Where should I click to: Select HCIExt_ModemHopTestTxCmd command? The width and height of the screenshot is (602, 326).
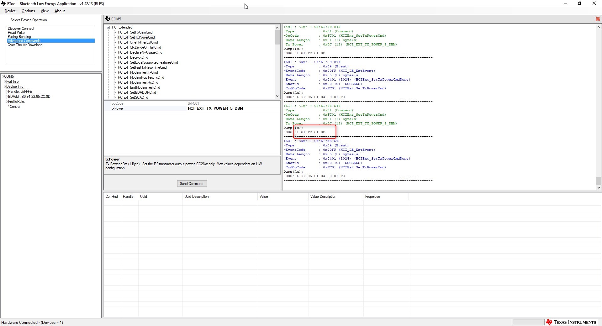[x=141, y=77]
